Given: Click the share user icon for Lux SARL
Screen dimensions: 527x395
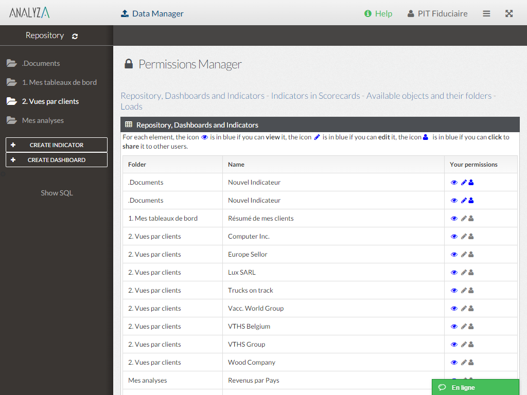Looking at the screenshot, I should 471,273.
